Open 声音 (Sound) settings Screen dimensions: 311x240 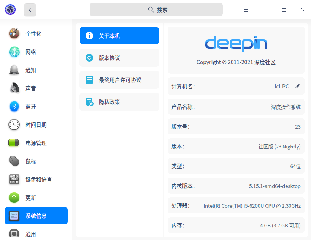[33, 88]
